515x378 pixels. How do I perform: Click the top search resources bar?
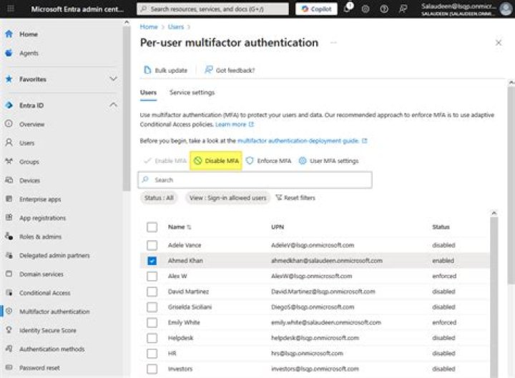(212, 9)
